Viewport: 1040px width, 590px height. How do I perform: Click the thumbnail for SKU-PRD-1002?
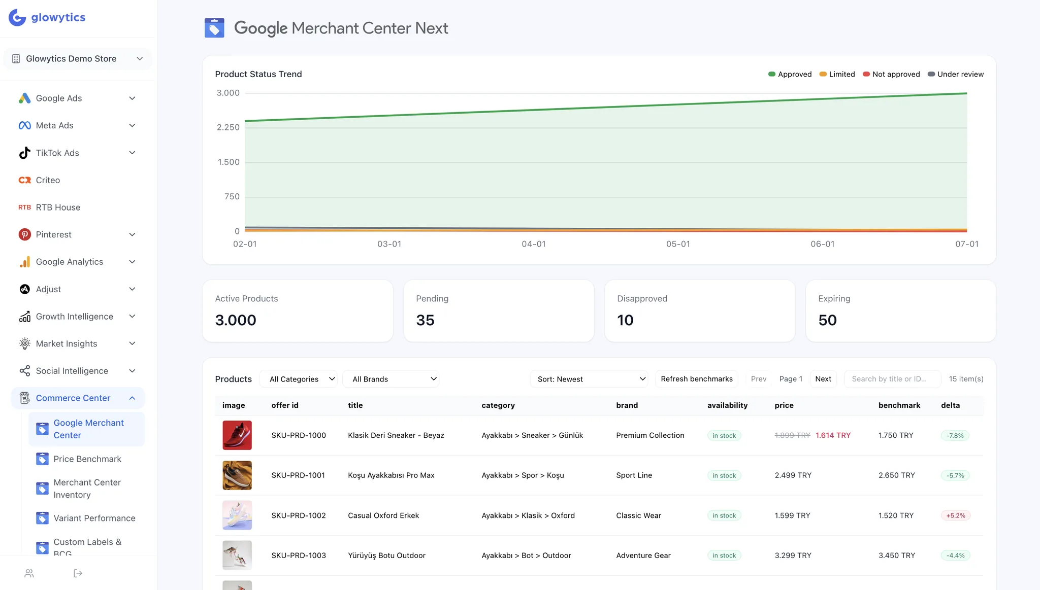pos(237,515)
